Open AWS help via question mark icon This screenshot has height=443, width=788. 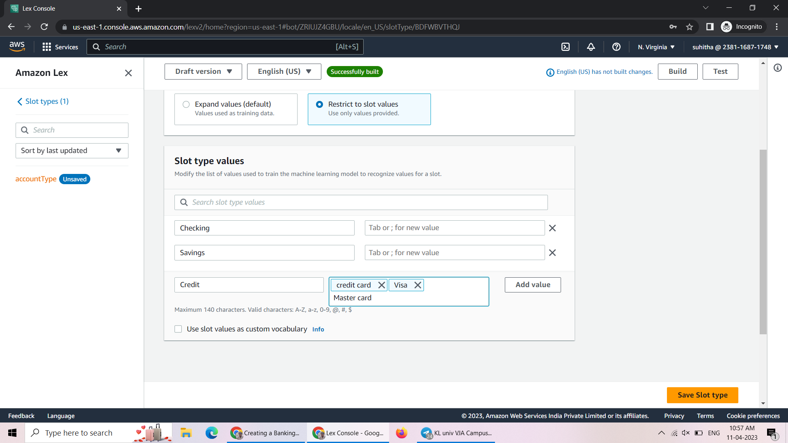616,47
